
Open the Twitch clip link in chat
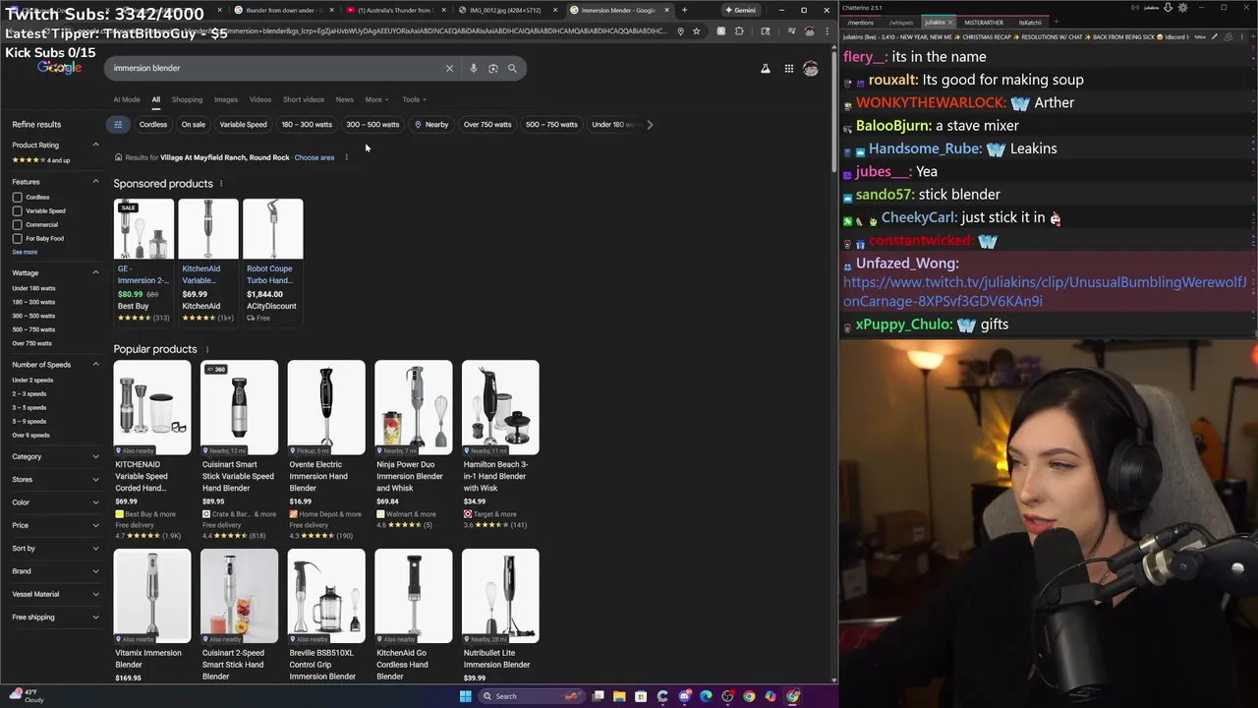(1045, 292)
